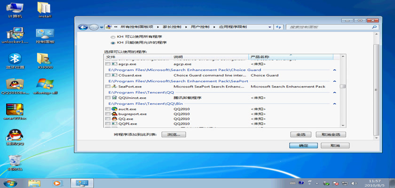Open the 计算机 desktop icon
This screenshot has height=188, width=395.
[15, 8]
